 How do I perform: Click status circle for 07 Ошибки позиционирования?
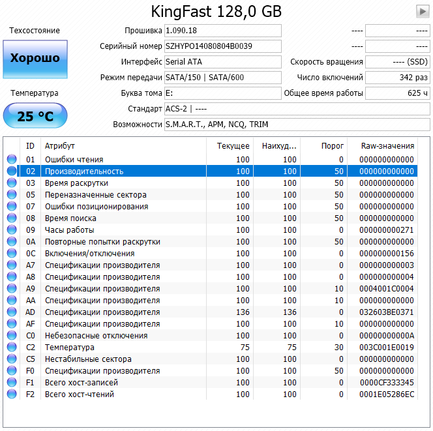click(x=12, y=206)
